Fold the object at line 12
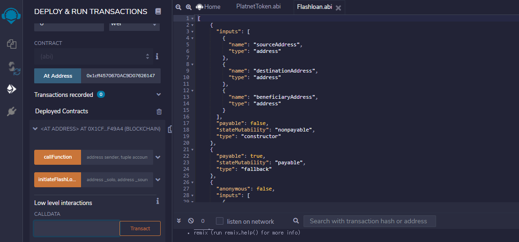 192,91
